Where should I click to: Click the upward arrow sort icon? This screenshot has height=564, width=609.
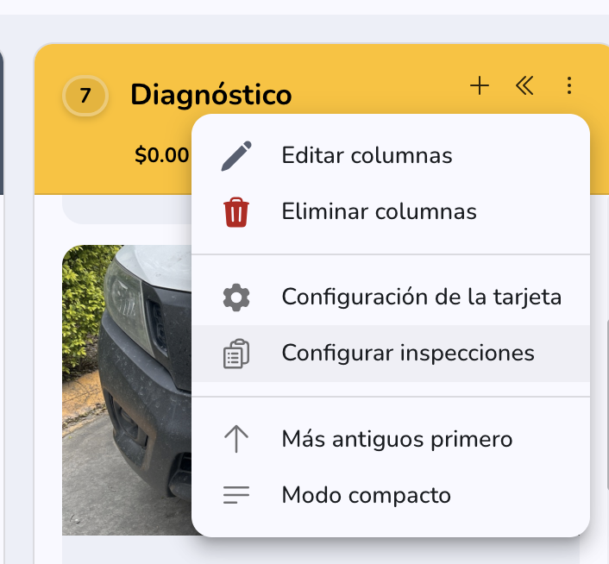click(236, 439)
